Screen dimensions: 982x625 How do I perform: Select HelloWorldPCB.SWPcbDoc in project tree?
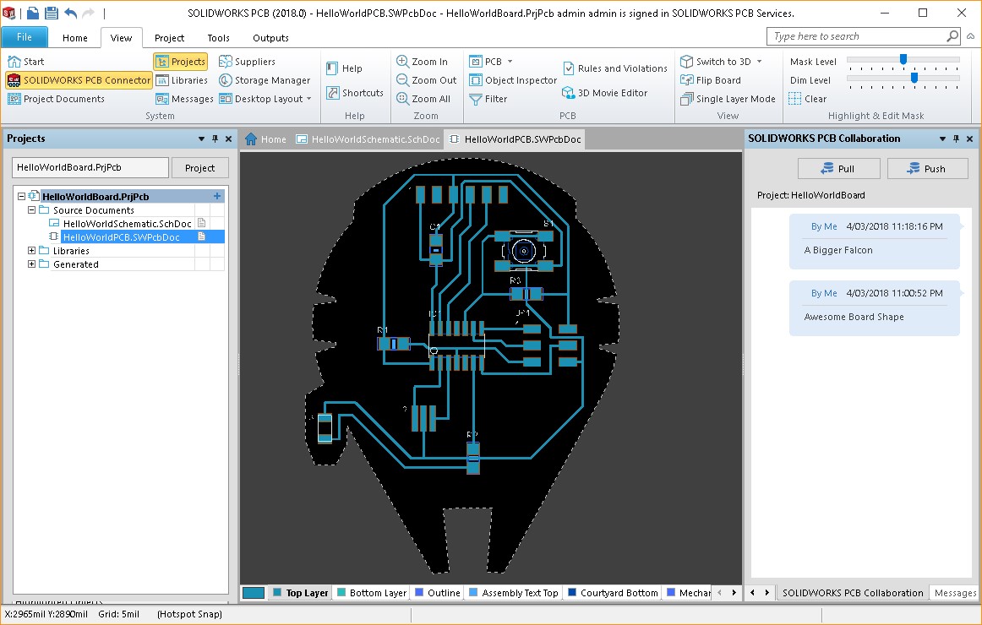(122, 237)
